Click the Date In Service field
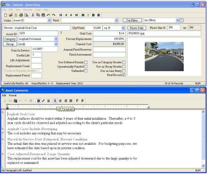 [x=45, y=49]
